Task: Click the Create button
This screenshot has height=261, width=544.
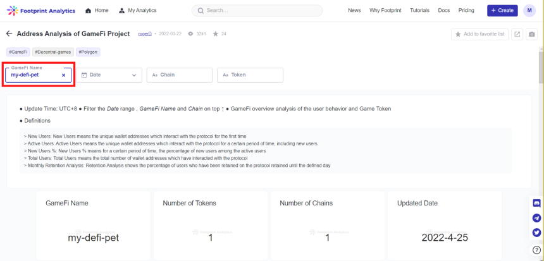Action: [x=502, y=10]
